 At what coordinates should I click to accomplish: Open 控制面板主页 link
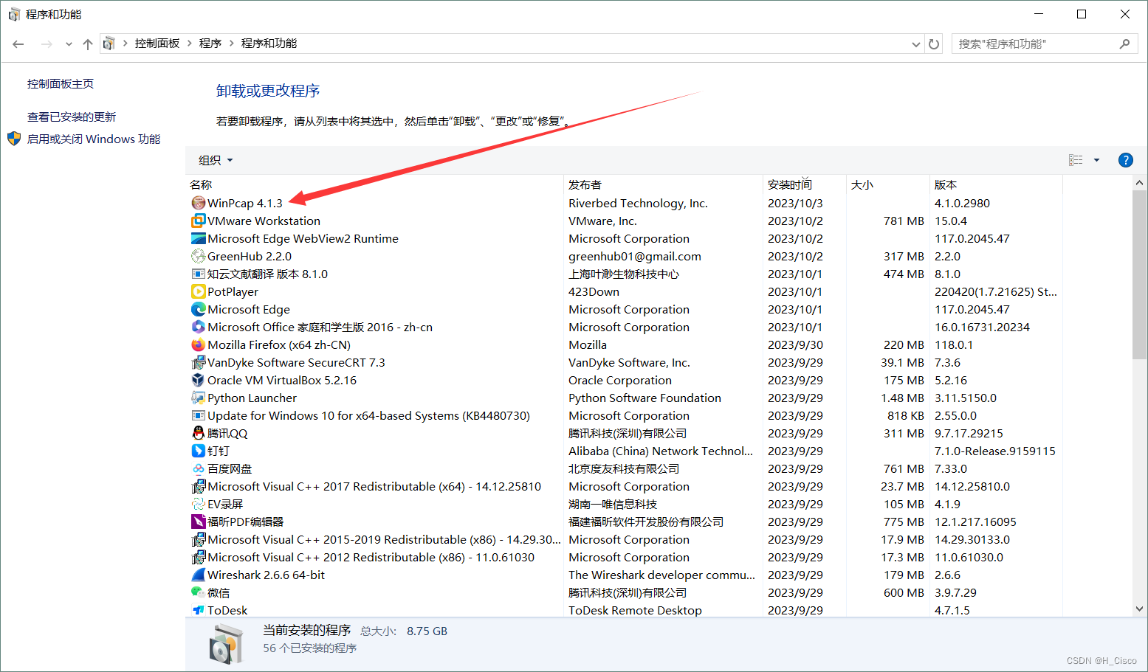coord(61,83)
